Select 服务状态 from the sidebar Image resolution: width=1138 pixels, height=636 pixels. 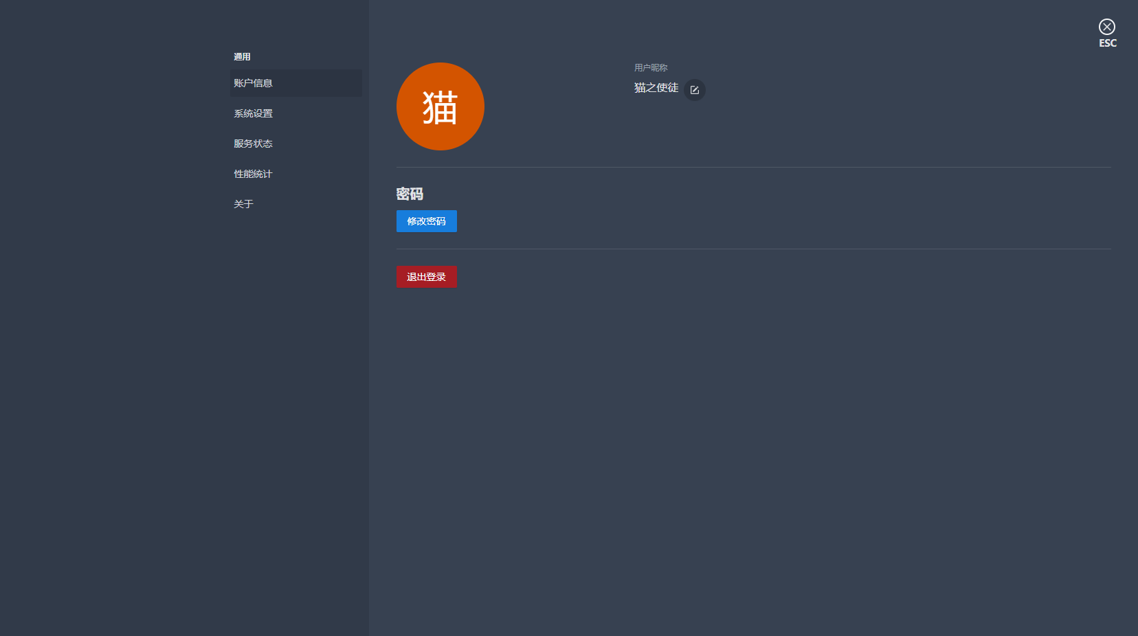click(295, 144)
